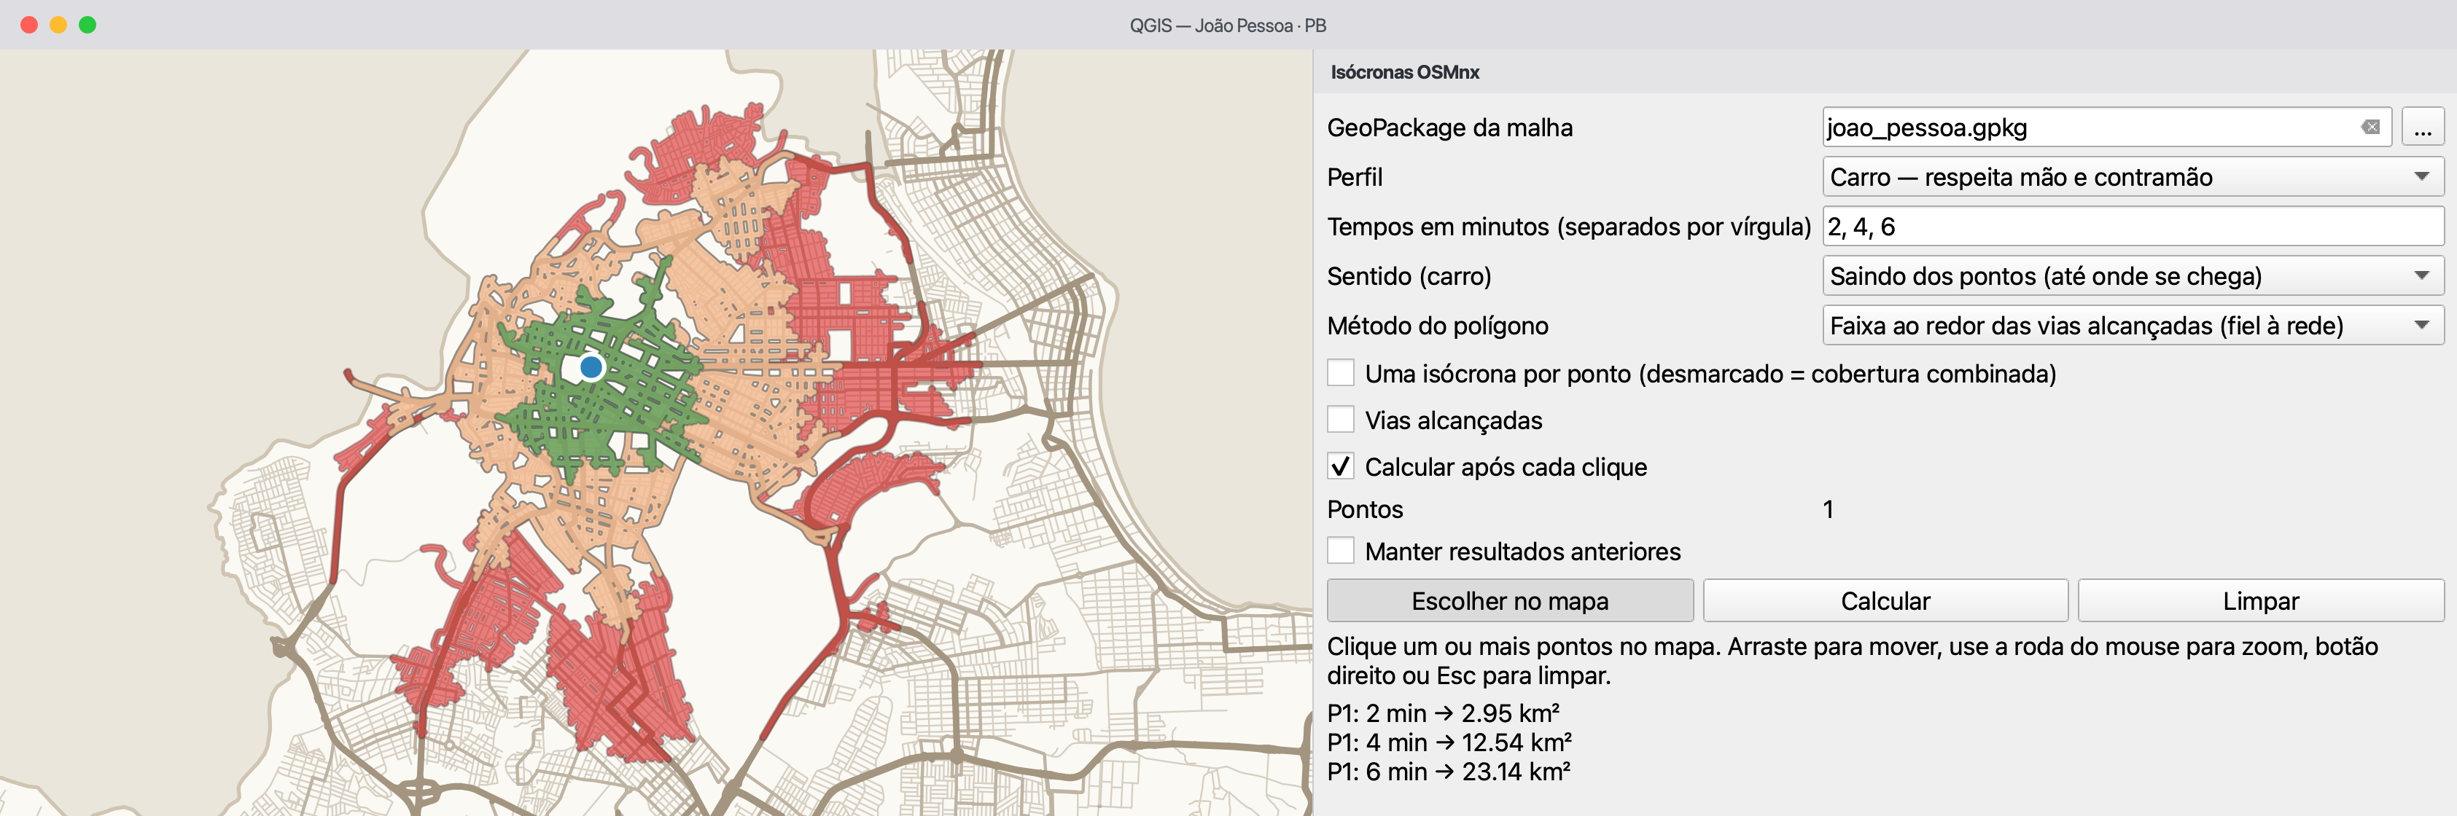Clear the GeoPackage file path field
Viewport: 2457px width, 816px height.
(x=2370, y=127)
